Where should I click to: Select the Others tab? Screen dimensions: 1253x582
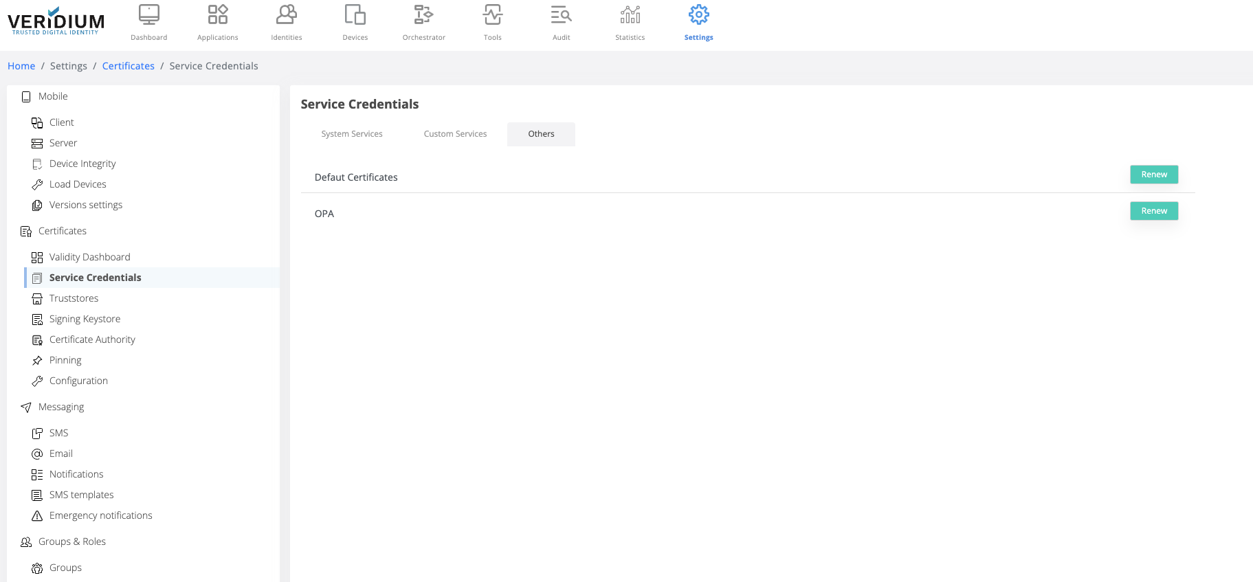[x=541, y=134]
